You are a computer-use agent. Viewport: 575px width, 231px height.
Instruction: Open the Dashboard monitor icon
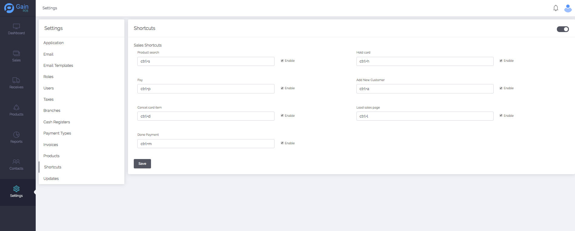[16, 27]
